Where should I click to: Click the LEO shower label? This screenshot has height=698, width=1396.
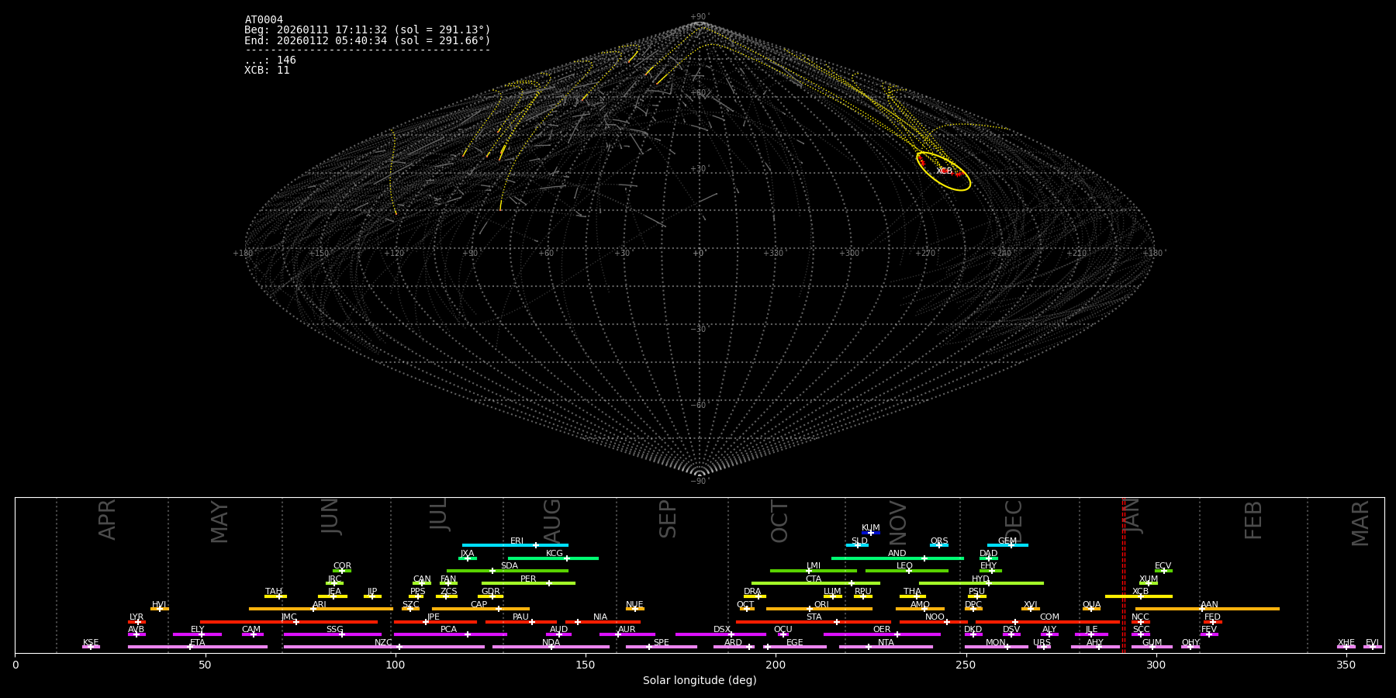904,566
